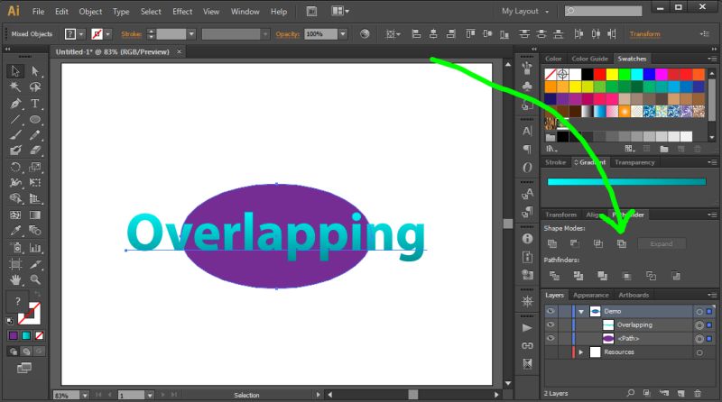
Task: Open the Object menu
Action: [x=90, y=12]
